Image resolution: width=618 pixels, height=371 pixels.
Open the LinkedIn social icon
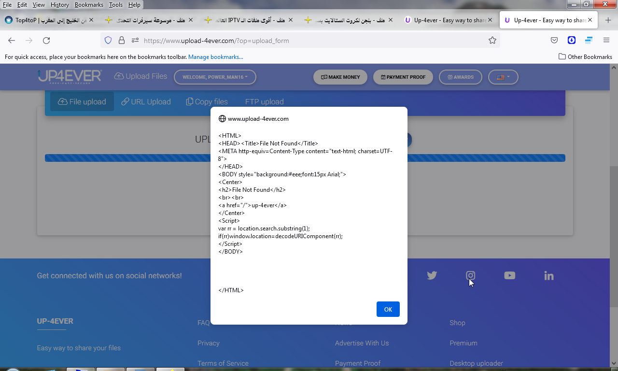(x=548, y=275)
